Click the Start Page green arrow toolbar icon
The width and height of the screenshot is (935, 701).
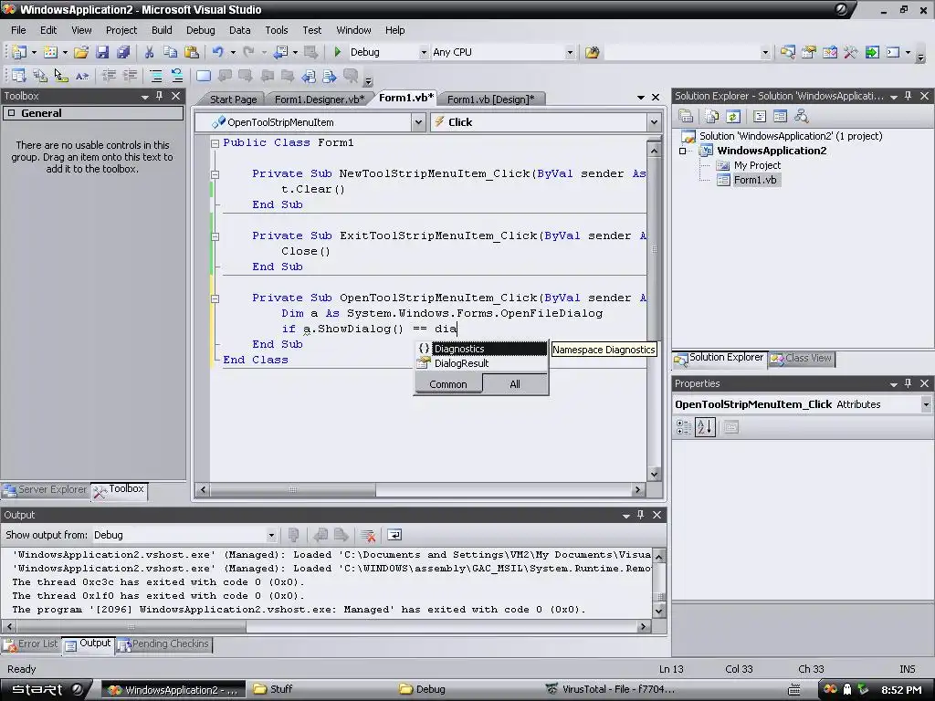[x=872, y=52]
